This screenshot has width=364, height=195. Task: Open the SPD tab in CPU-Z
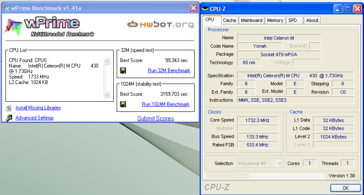[294, 20]
